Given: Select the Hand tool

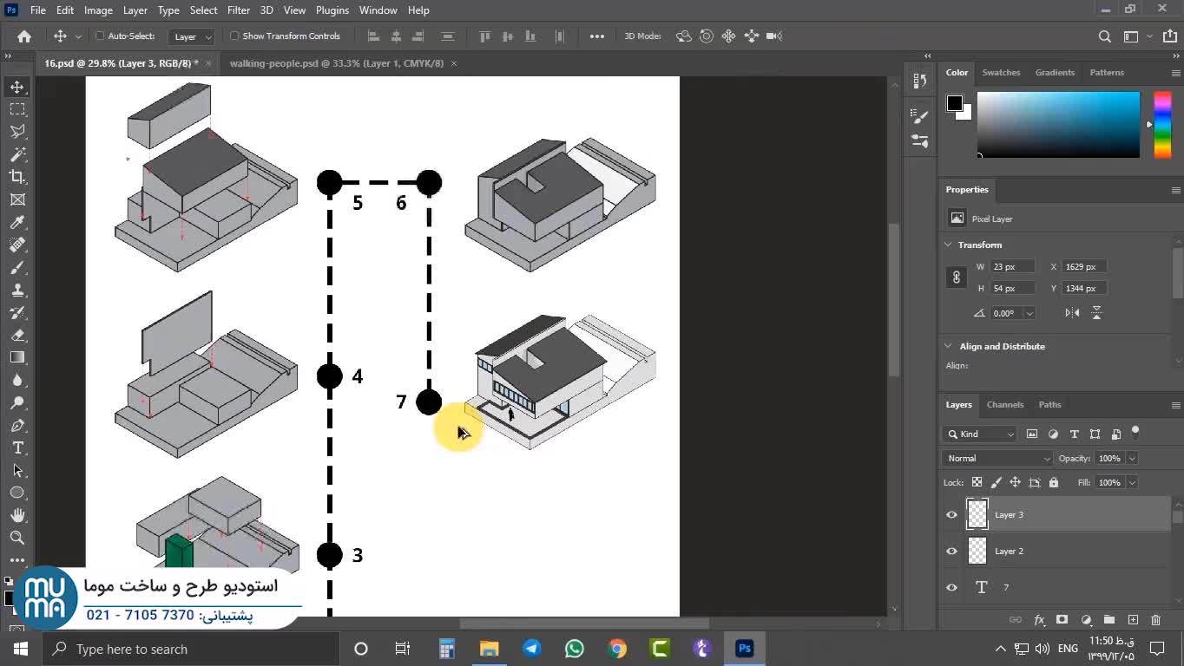Looking at the screenshot, I should point(17,515).
